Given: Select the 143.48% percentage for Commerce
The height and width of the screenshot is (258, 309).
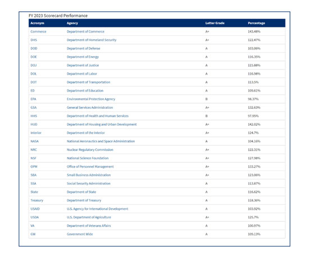Looking at the screenshot, I should coord(254,31).
